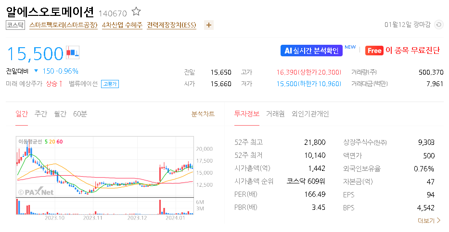Click the blue down triangle beside 전일대비
This screenshot has height=232, width=449.
click(x=36, y=71)
